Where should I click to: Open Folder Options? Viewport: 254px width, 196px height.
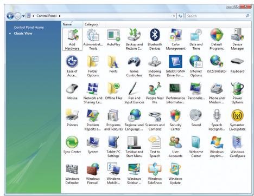[x=93, y=67]
